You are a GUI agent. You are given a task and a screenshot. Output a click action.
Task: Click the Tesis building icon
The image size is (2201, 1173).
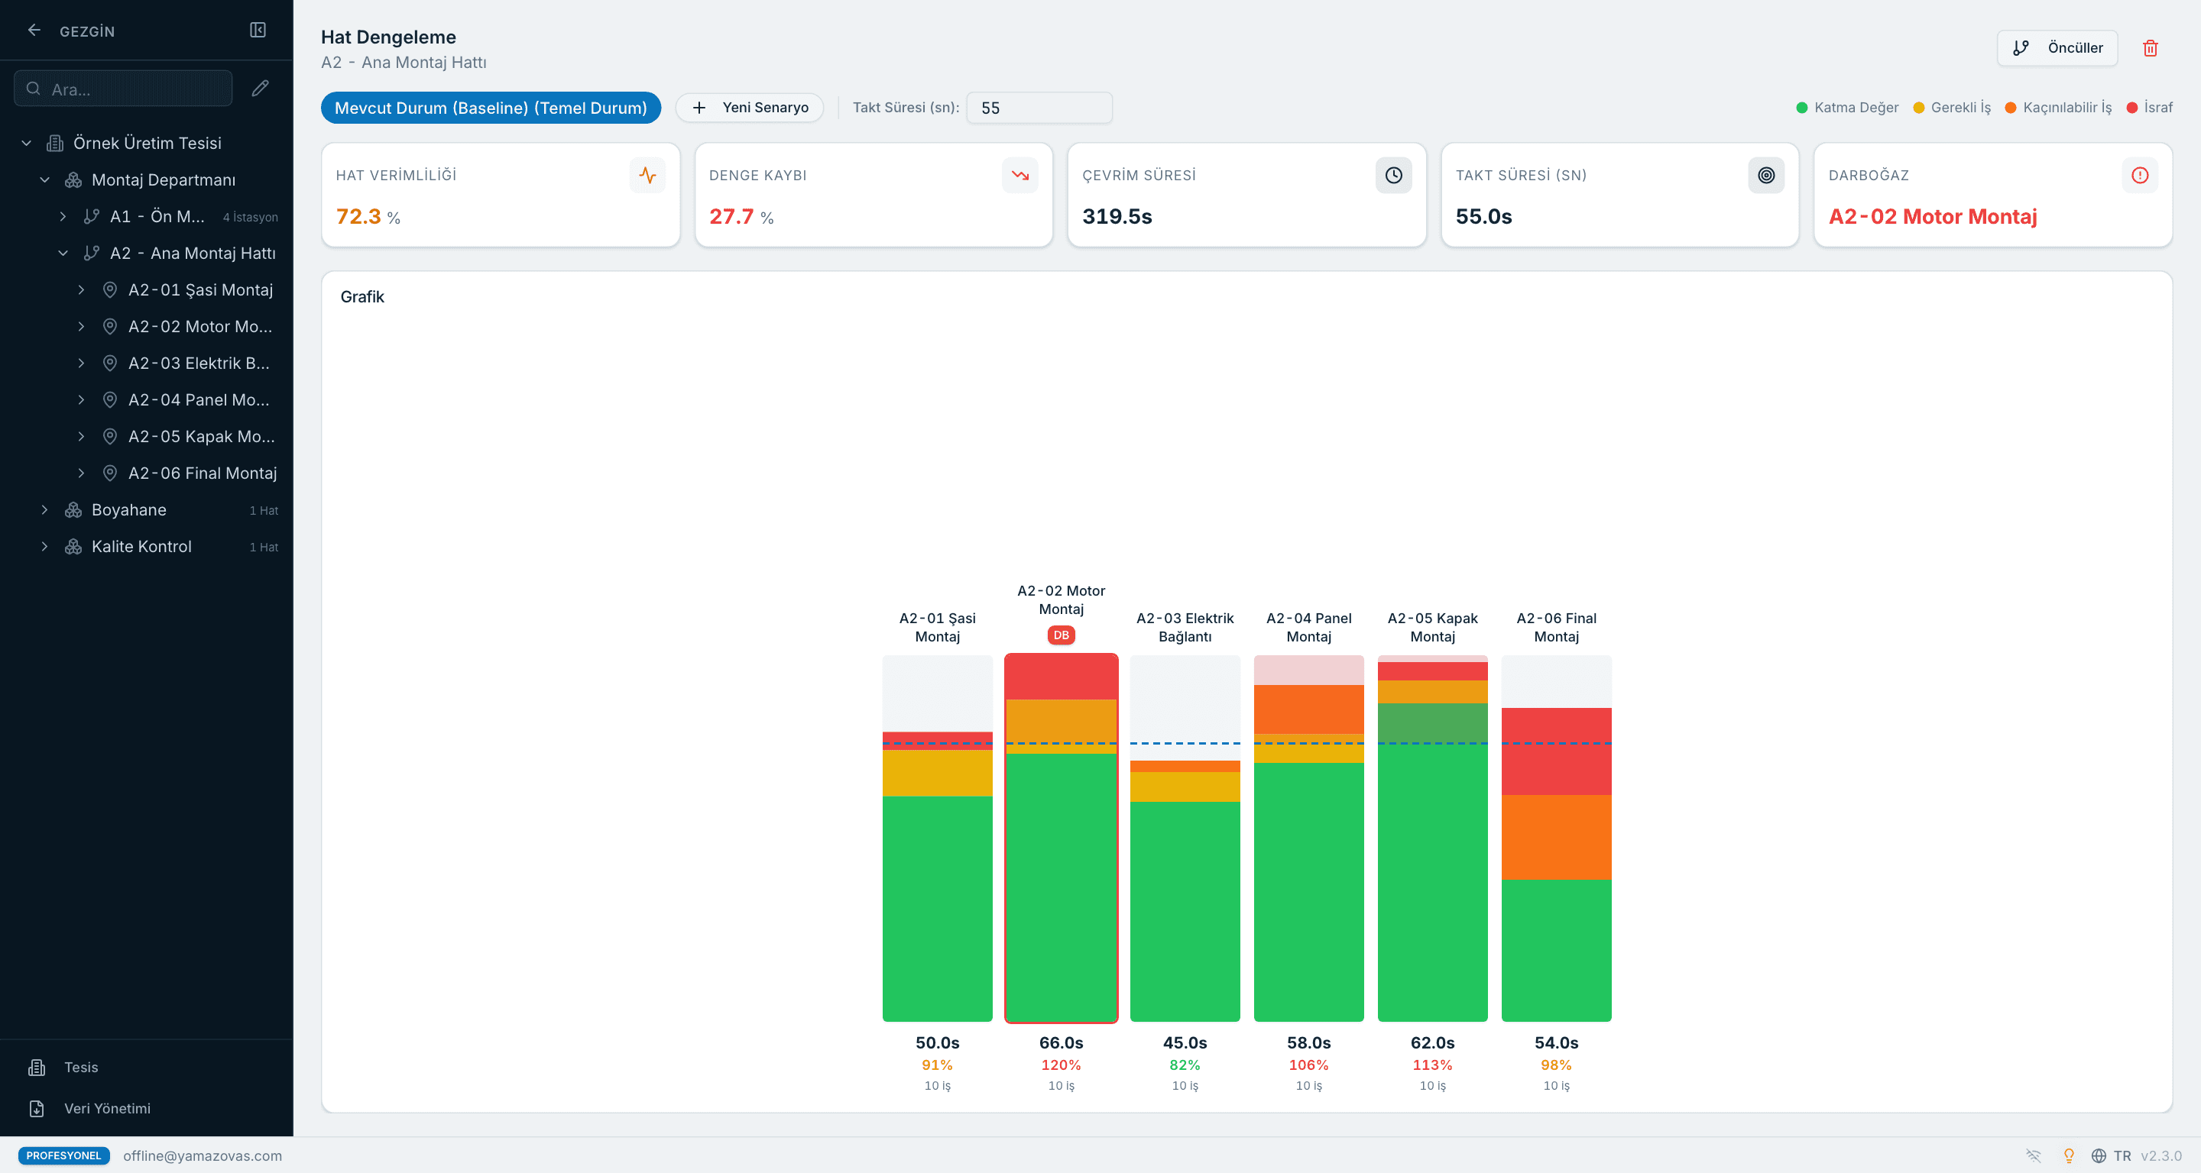tap(37, 1067)
